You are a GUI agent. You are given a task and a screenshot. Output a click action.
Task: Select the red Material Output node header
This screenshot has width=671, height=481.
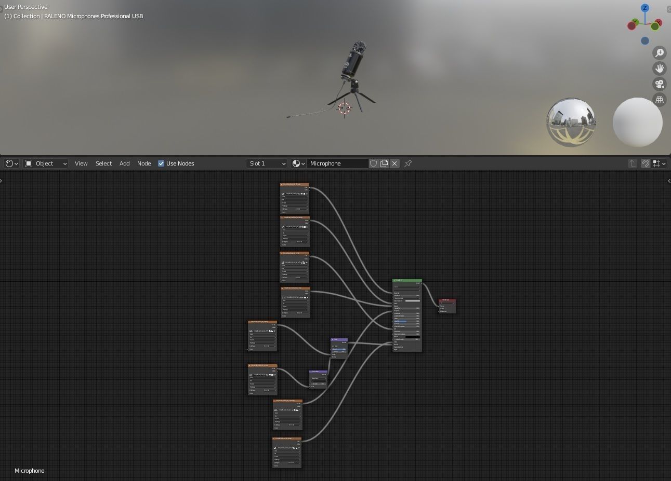(x=448, y=300)
